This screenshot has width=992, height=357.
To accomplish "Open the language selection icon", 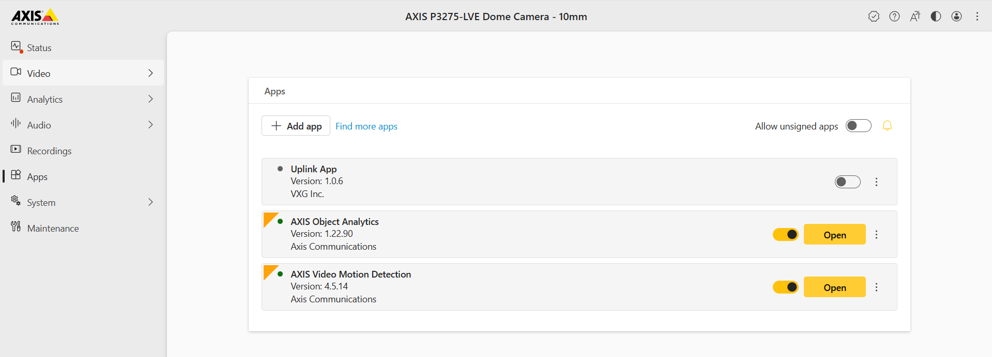I will [915, 17].
